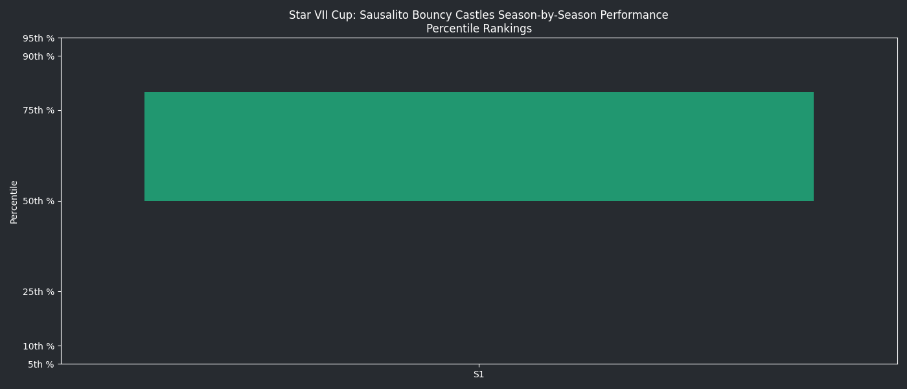Select the word "Performance" in the title

coord(639,15)
